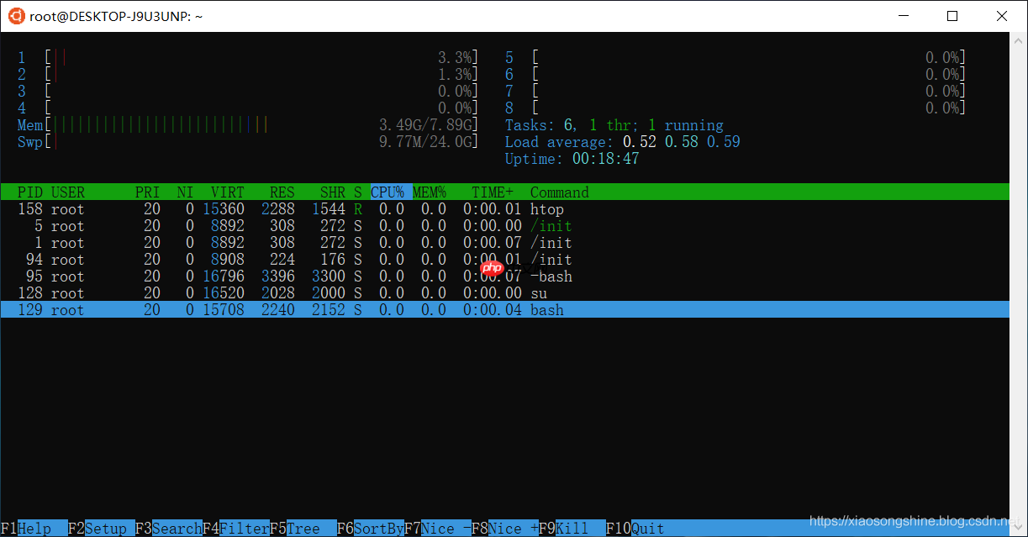Click F7 Nice - to lower niceness
Viewport: 1028px width, 537px height.
coord(438,529)
